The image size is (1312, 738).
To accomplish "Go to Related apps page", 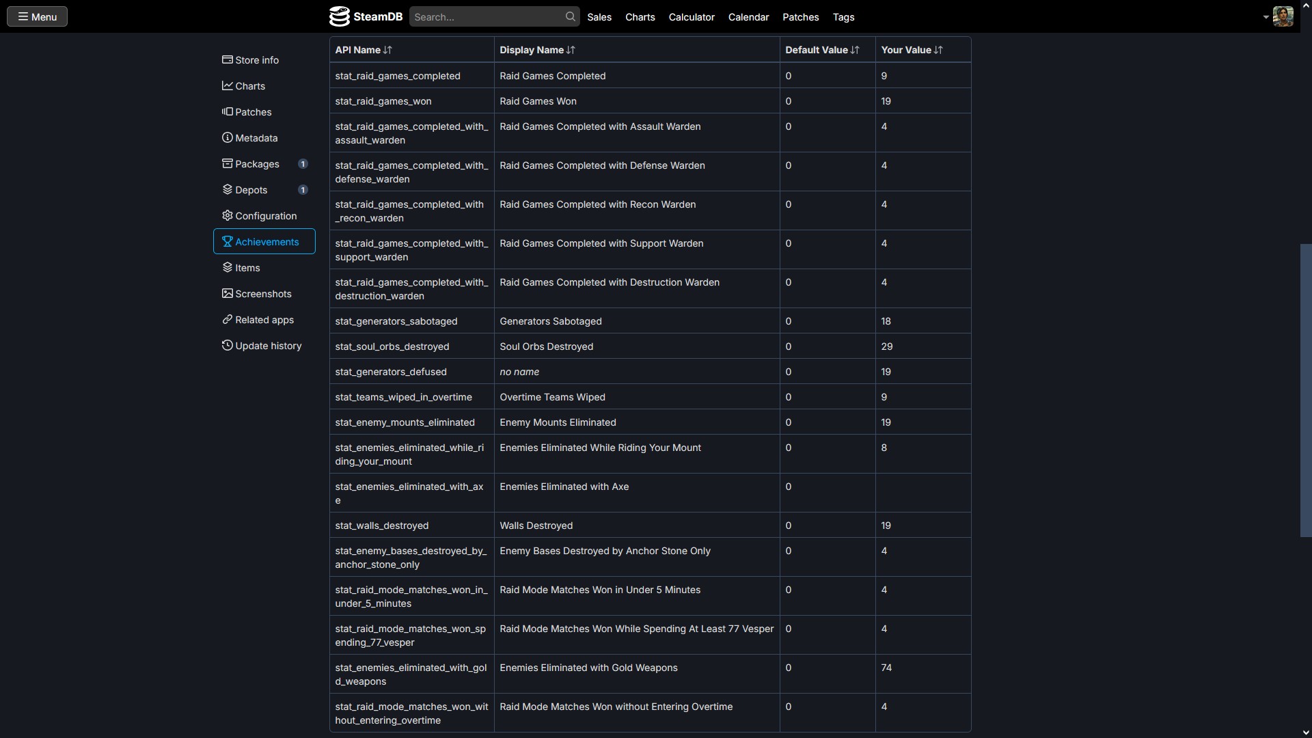I will point(264,320).
